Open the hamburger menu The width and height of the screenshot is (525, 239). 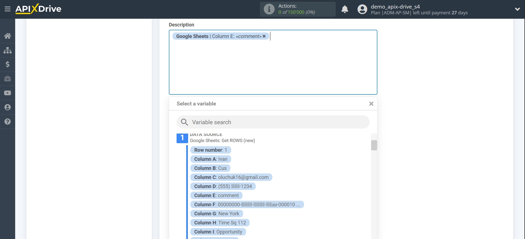point(7,9)
